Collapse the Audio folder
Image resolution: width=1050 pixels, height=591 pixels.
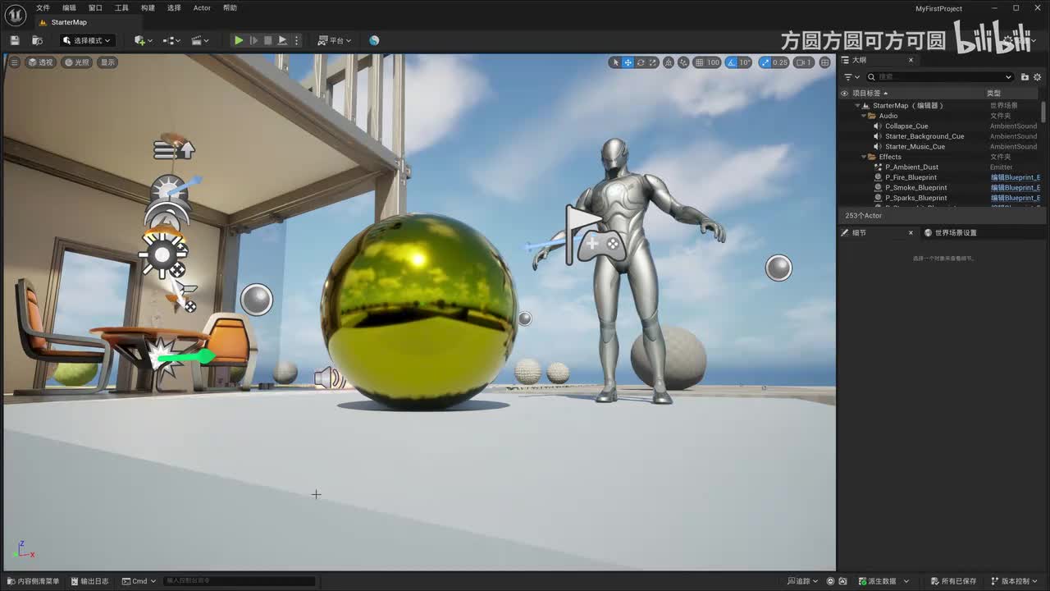pos(864,116)
